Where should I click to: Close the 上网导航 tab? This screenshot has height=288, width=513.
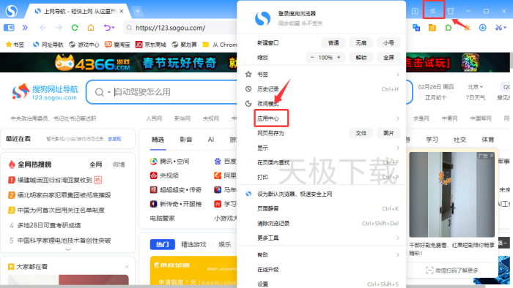point(122,12)
